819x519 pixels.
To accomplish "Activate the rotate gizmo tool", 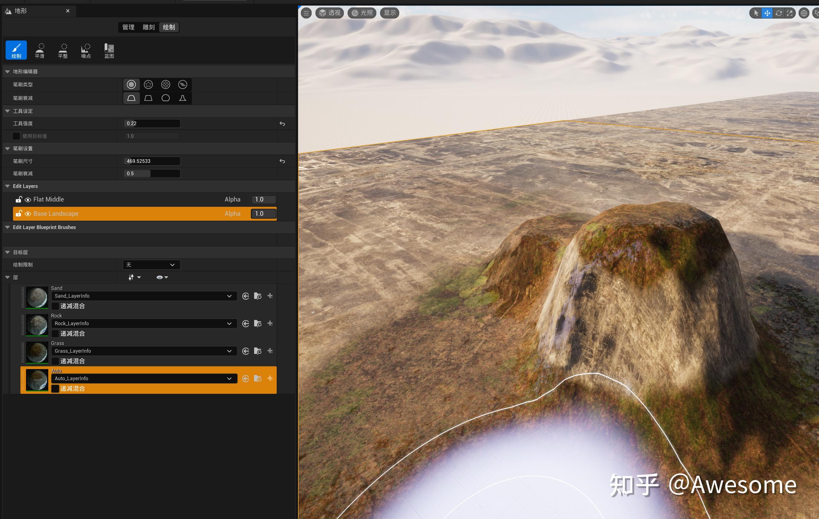I will (778, 13).
